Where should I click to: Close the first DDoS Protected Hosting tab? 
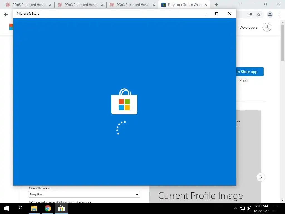50,5
